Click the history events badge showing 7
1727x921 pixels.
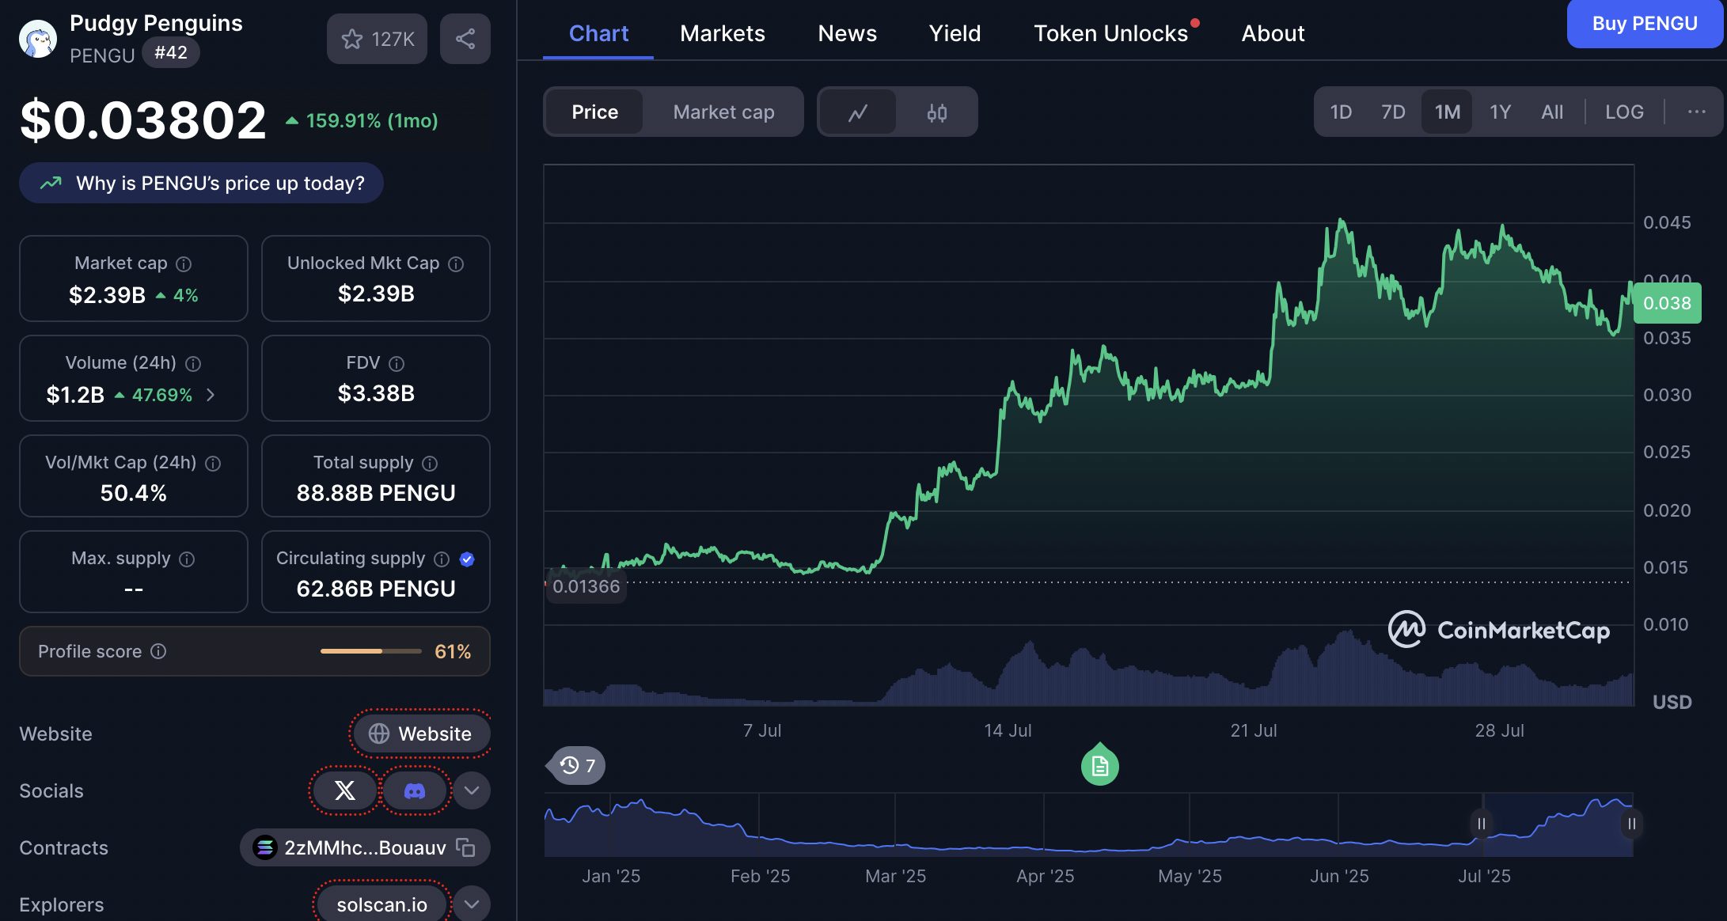[577, 765]
